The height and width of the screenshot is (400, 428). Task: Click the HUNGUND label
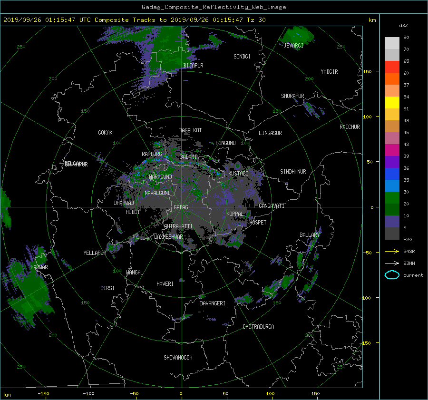(225, 143)
